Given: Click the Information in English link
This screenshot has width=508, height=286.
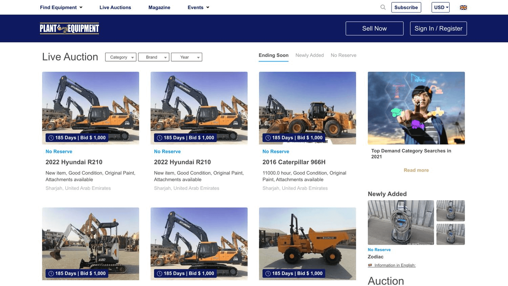Looking at the screenshot, I should pos(395,265).
